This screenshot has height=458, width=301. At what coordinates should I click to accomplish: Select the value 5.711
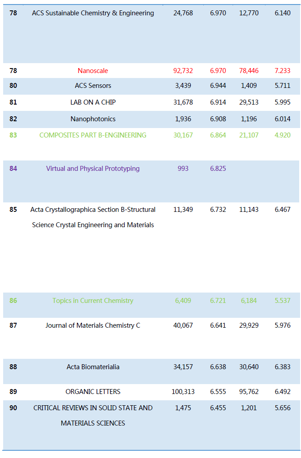pos(283,86)
